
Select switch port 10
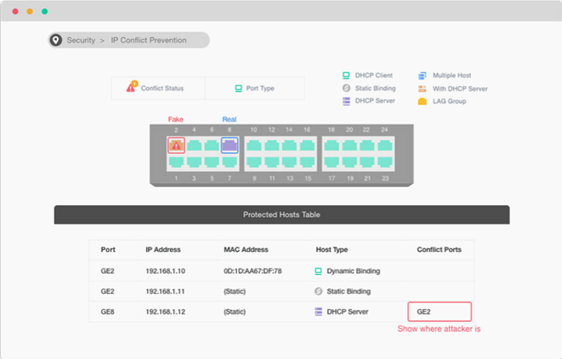(254, 145)
